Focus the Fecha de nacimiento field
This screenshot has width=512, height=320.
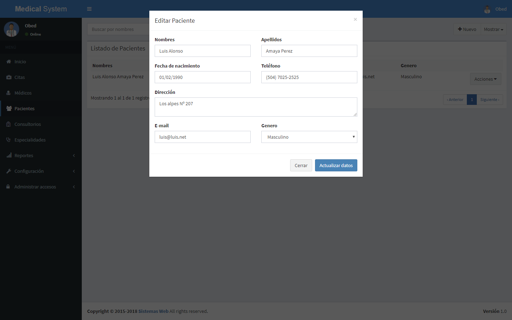click(203, 77)
